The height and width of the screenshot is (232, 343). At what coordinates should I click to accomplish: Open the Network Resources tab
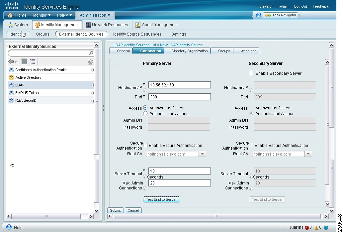107,25
